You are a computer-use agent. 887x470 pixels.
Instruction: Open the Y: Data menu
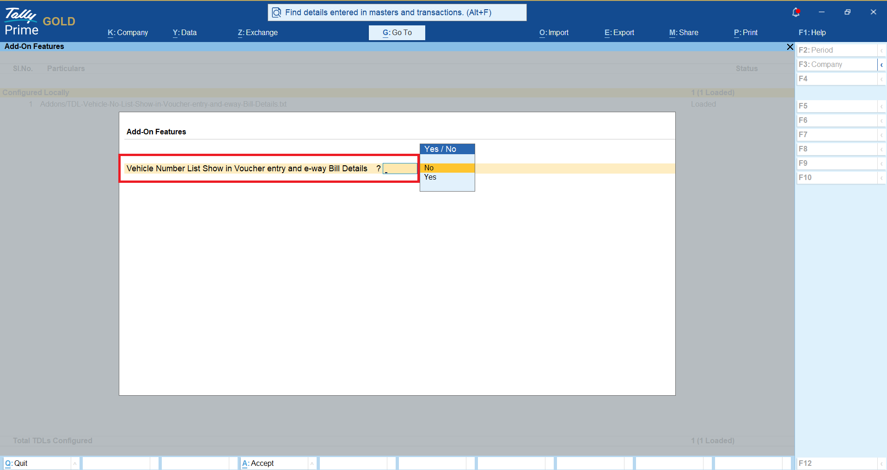(x=185, y=32)
